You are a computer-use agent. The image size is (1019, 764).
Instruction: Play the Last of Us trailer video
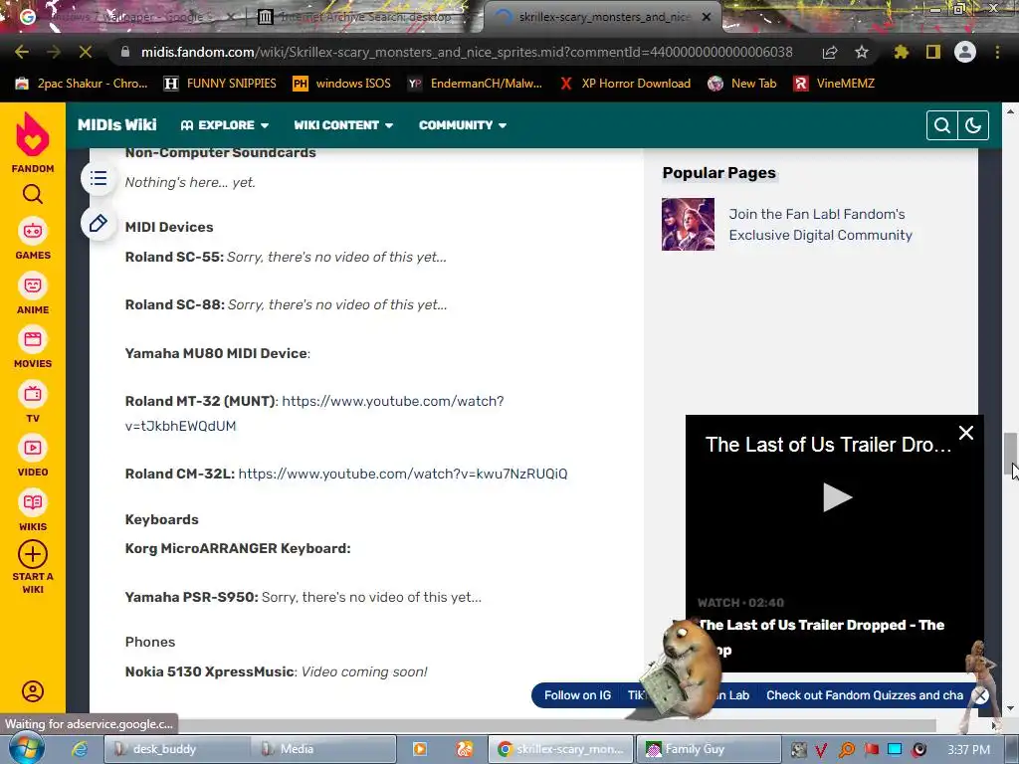[x=836, y=497]
